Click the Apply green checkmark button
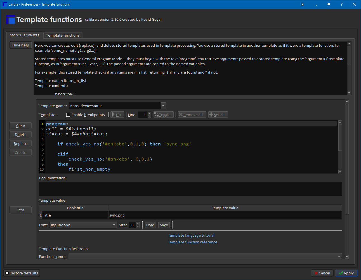361x280 pixels. click(346, 273)
